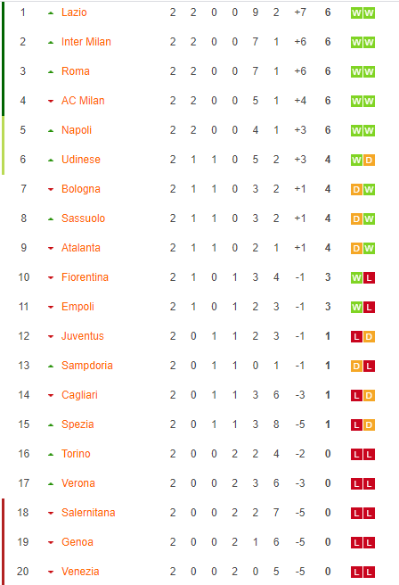Open the Lazio team link
This screenshot has height=585, width=399.
74,12
